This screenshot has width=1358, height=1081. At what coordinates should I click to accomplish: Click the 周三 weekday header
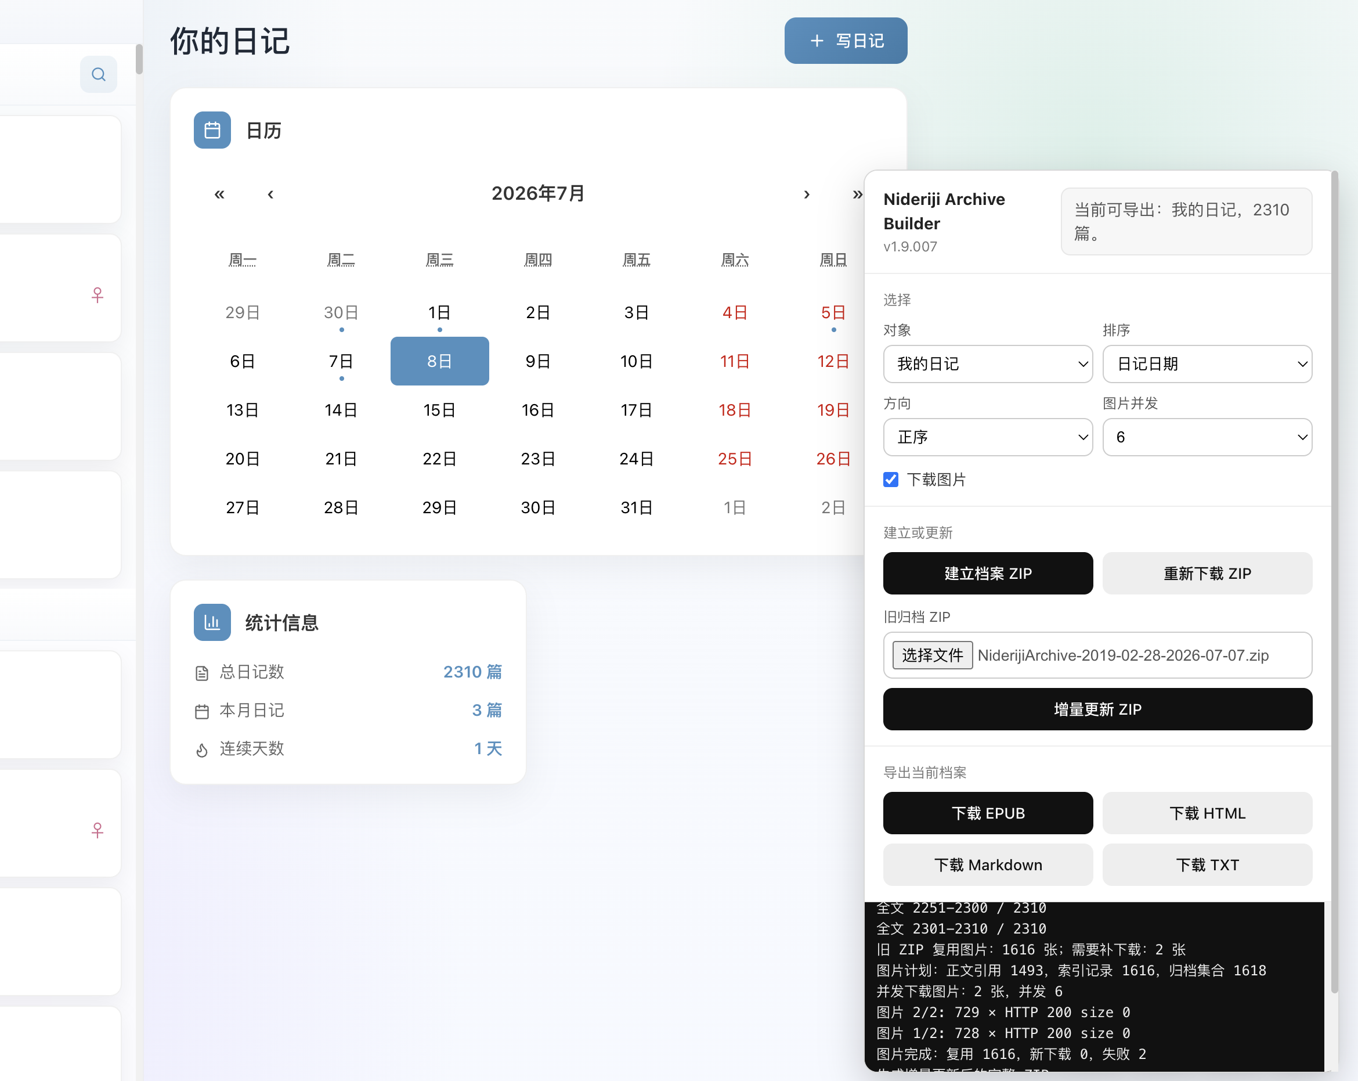pyautogui.click(x=440, y=260)
